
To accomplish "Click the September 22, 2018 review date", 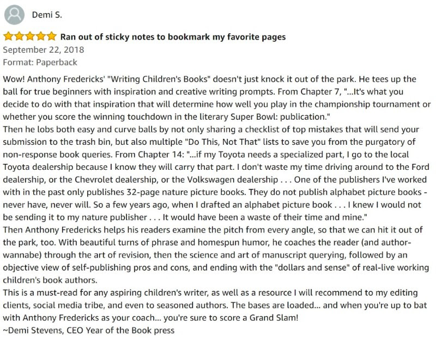I will tap(44, 50).
